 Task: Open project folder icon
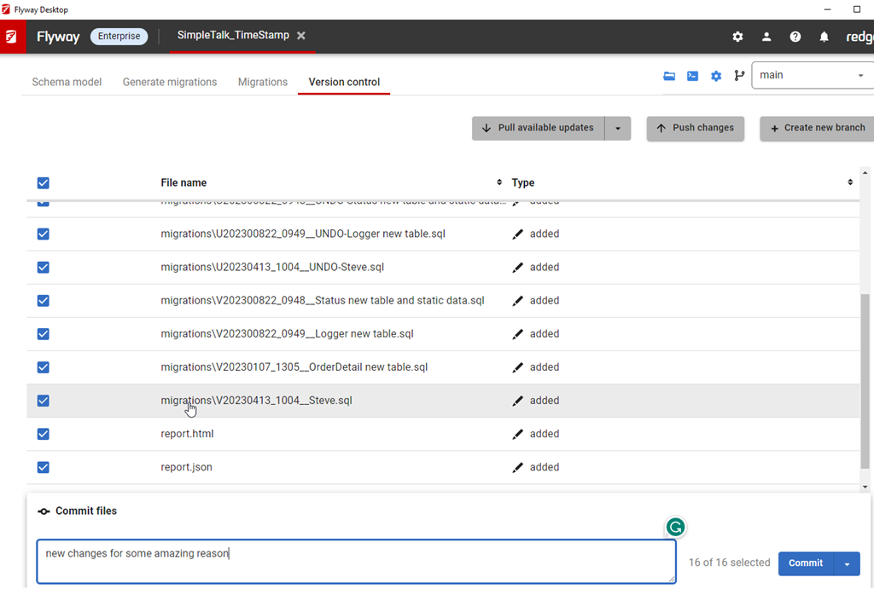click(669, 76)
